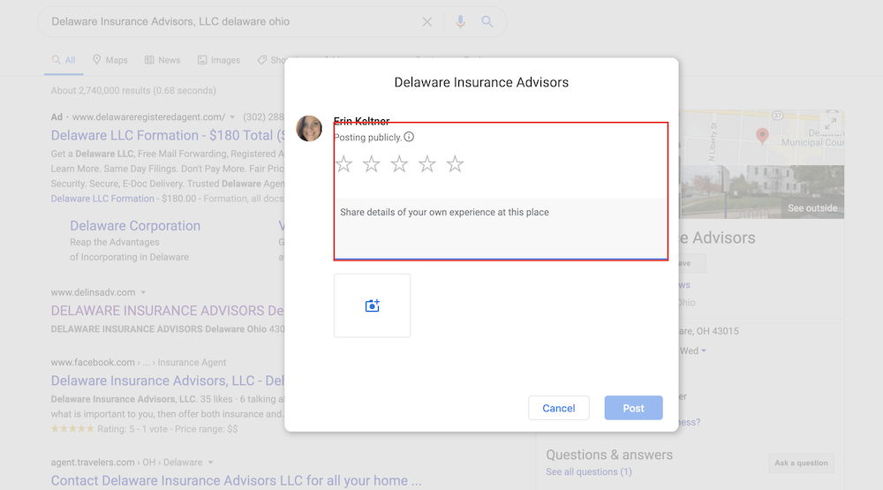The image size is (883, 490).
Task: Select the third rating star
Action: tap(399, 164)
